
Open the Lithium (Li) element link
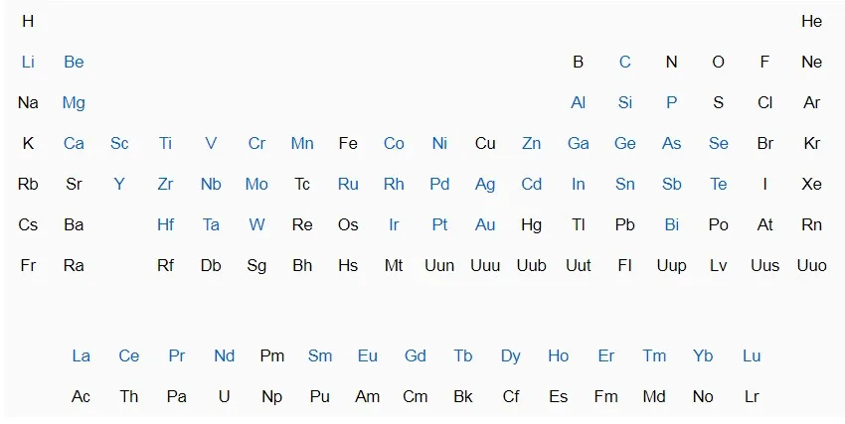click(28, 62)
